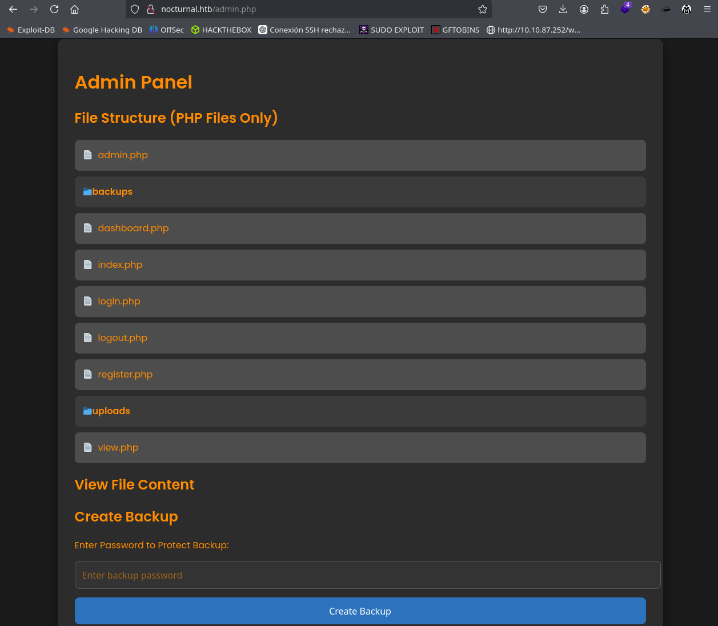Expand the uploads folder
Screen dimensions: 718x626
(111, 411)
